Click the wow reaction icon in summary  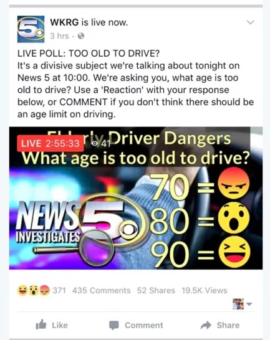pyautogui.click(x=33, y=291)
